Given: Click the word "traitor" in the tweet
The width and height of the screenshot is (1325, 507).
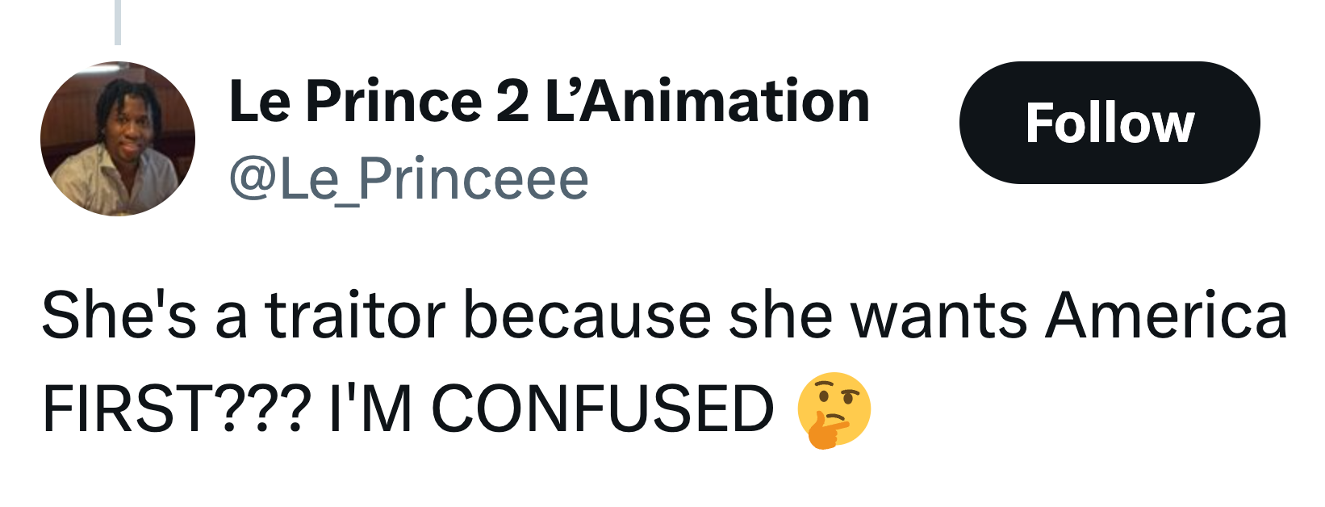Looking at the screenshot, I should click(x=355, y=315).
